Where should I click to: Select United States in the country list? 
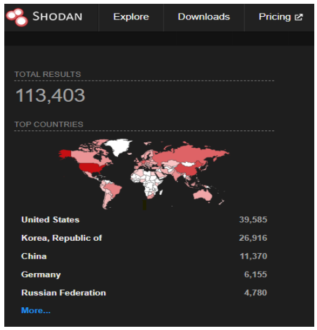click(x=50, y=220)
